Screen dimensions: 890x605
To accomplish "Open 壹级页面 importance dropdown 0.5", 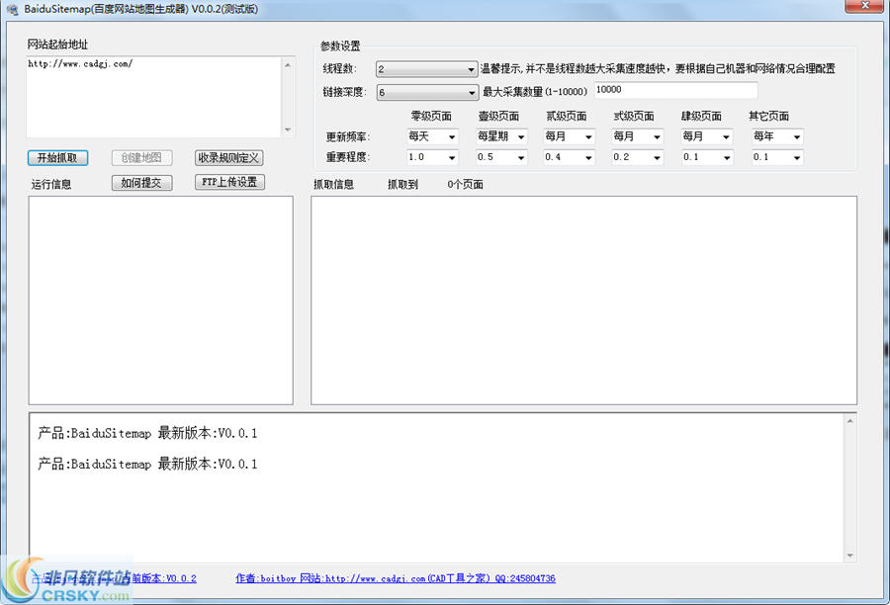I will [x=501, y=157].
